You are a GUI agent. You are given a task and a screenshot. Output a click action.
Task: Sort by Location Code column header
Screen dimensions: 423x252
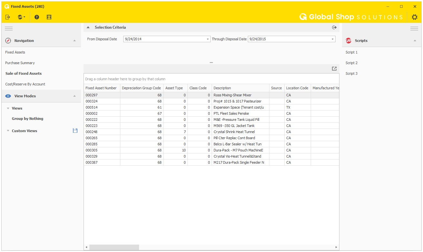[x=297, y=88]
